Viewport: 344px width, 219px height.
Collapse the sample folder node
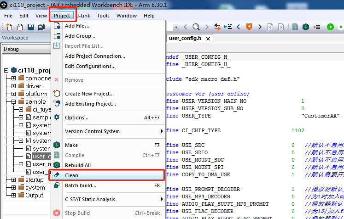[x=14, y=102]
